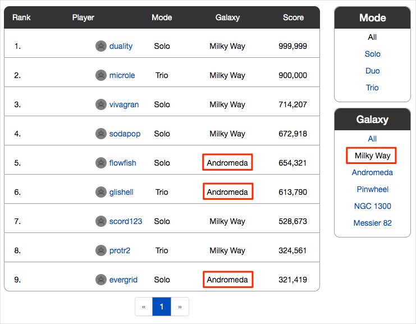Viewport: 416px width, 324px height.
Task: Filter leaderboard by Duo mode
Action: pos(372,71)
